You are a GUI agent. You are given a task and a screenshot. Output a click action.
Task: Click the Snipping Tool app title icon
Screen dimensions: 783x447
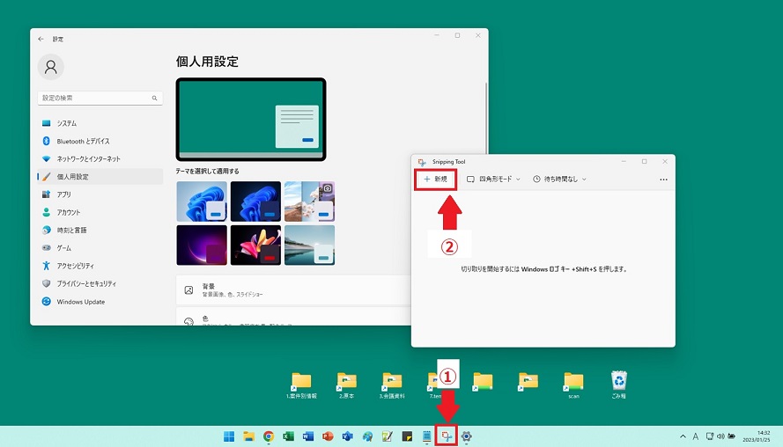[422, 162]
